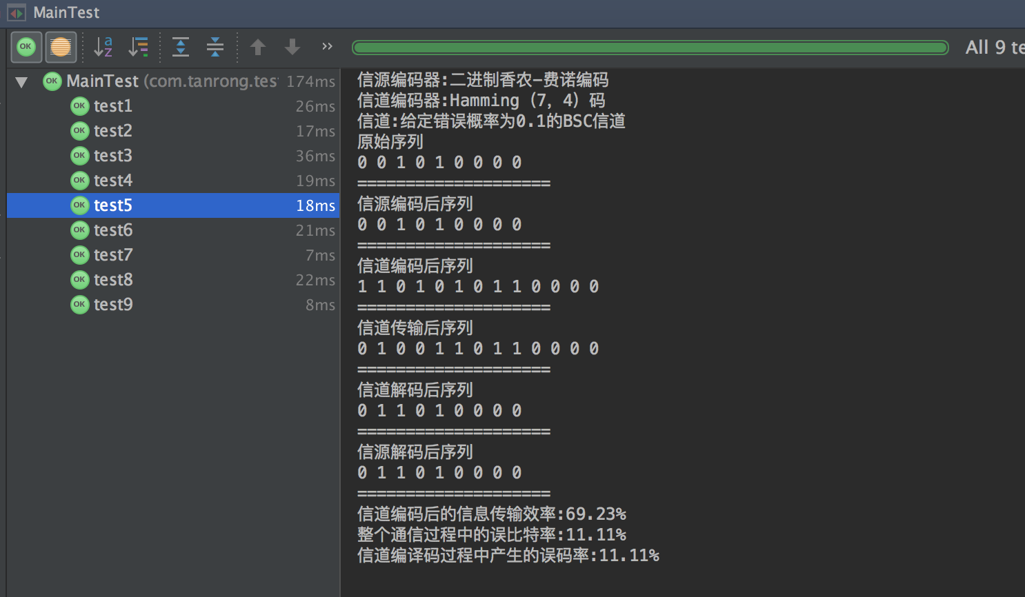The height and width of the screenshot is (597, 1025).
Task: Toggle the show passed tests OK filter
Action: pos(26,47)
